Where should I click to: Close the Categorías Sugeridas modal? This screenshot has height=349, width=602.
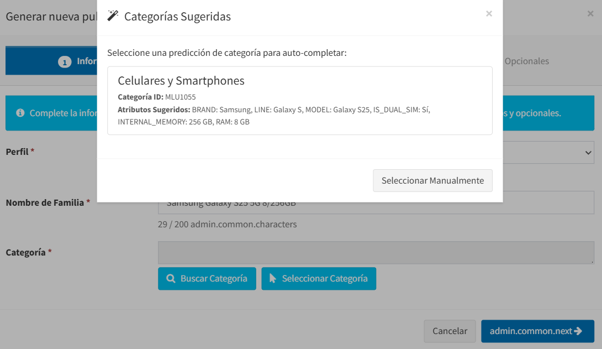(489, 14)
